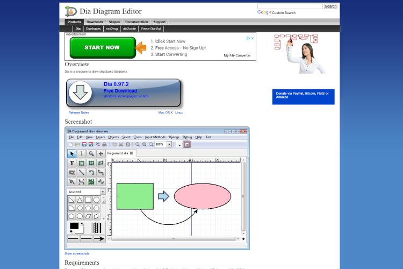Select the Box drawing tool
This screenshot has height=269, width=403.
81,163
